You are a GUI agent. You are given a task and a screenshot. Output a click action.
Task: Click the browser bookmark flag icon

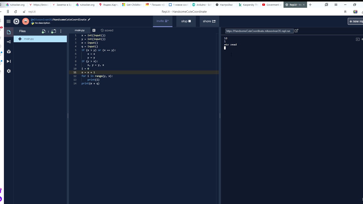pos(345,12)
